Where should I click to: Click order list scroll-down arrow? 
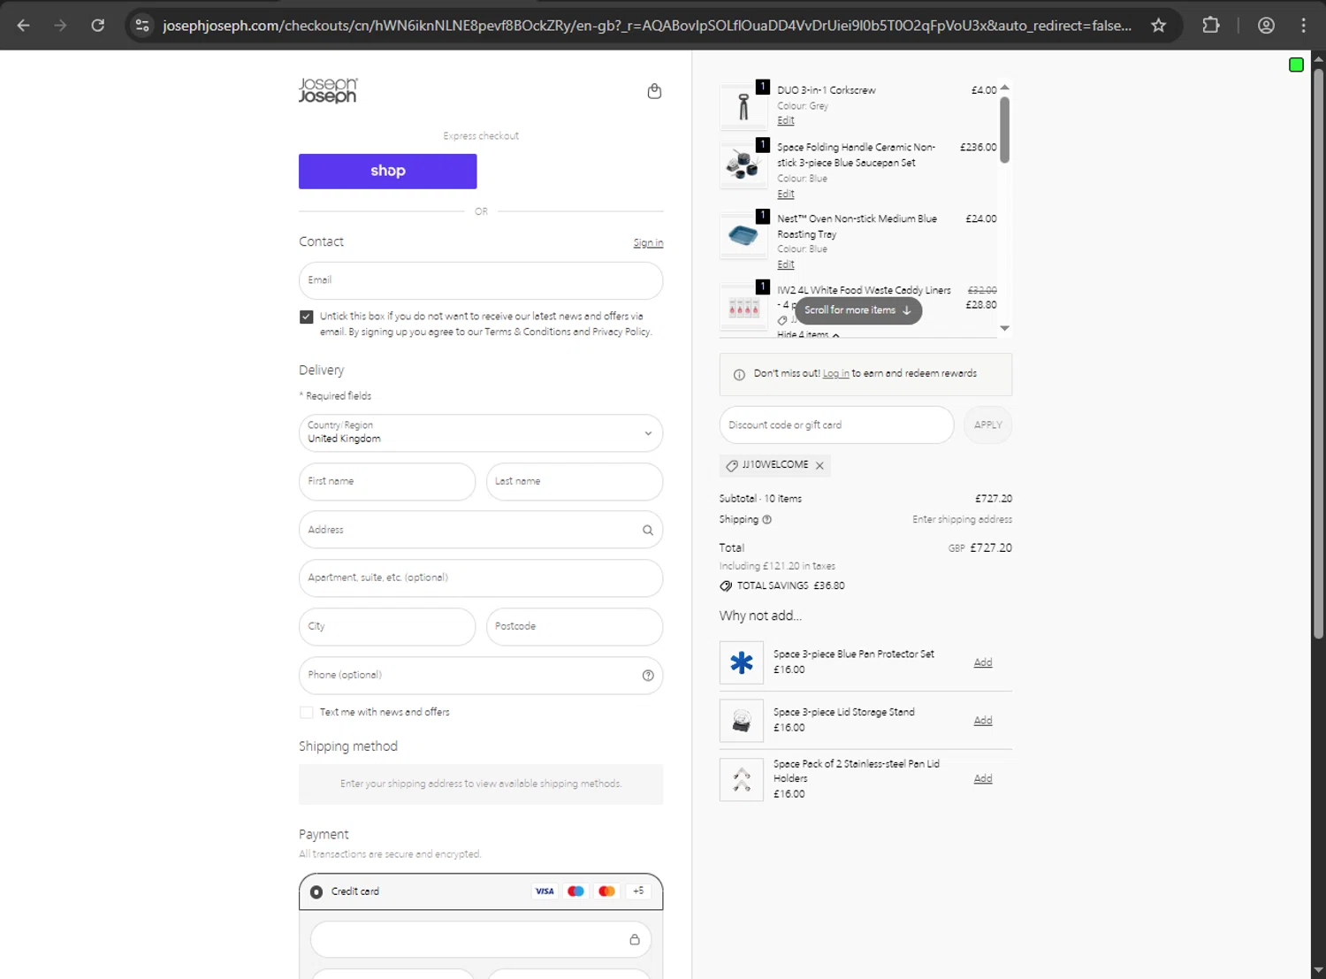pos(1004,328)
